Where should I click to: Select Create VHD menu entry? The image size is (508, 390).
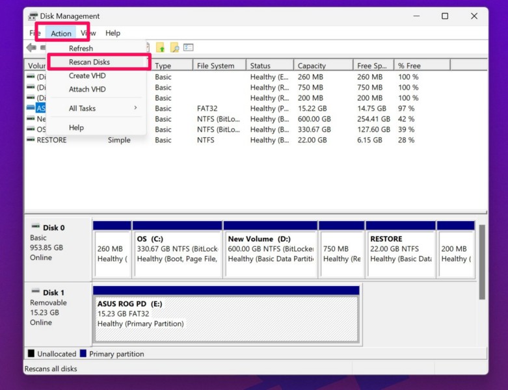coord(87,76)
